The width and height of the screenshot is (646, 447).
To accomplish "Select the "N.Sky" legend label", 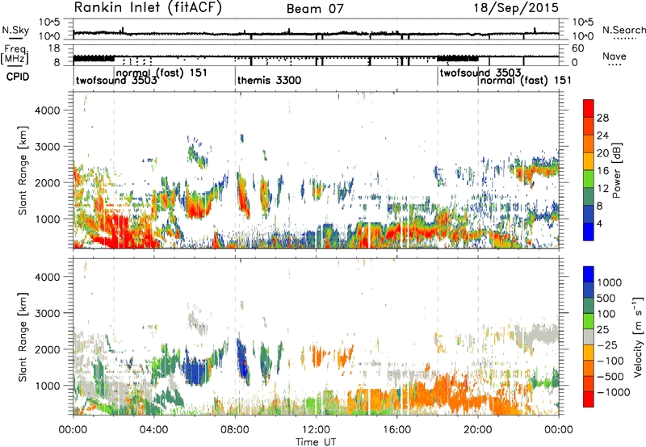I will coord(15,30).
